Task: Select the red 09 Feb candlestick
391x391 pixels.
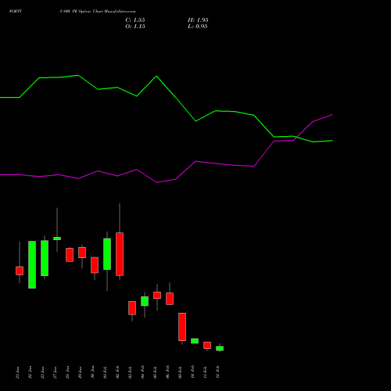Action: click(182, 327)
